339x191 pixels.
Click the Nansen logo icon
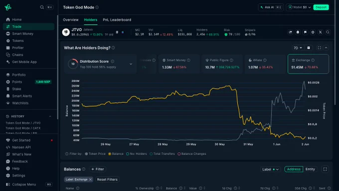pyautogui.click(x=8, y=7)
